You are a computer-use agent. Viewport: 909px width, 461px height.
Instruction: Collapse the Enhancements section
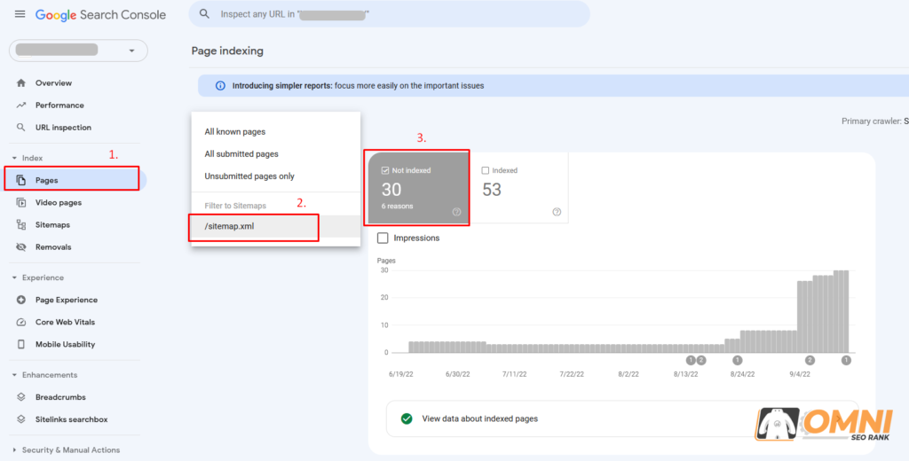[x=14, y=375]
